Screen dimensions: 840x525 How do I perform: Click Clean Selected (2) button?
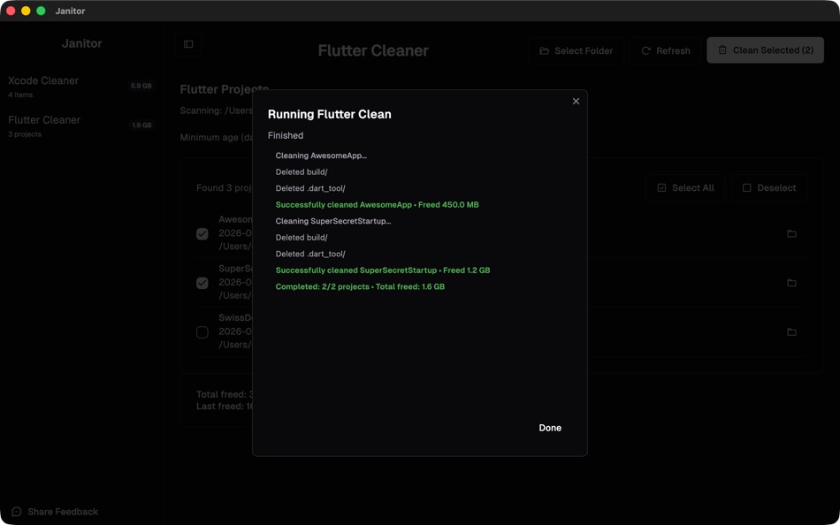[x=765, y=50]
